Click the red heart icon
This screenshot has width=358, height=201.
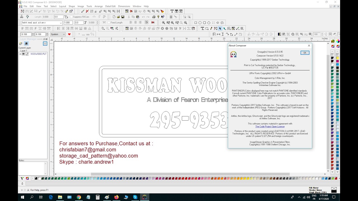(69, 34)
